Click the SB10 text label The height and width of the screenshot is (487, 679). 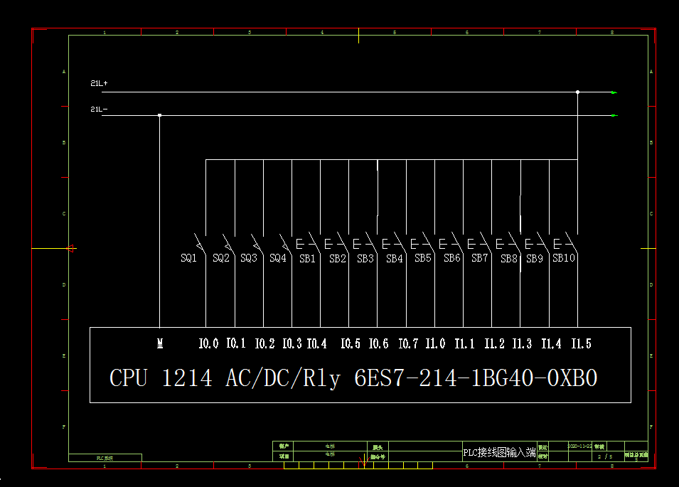(x=564, y=258)
